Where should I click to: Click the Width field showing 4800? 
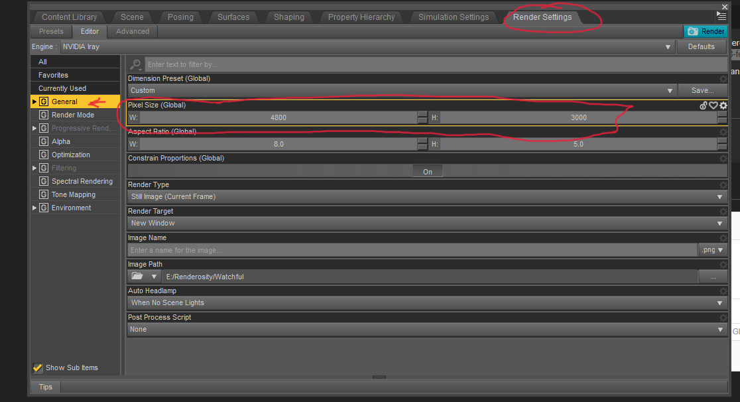[x=278, y=117]
